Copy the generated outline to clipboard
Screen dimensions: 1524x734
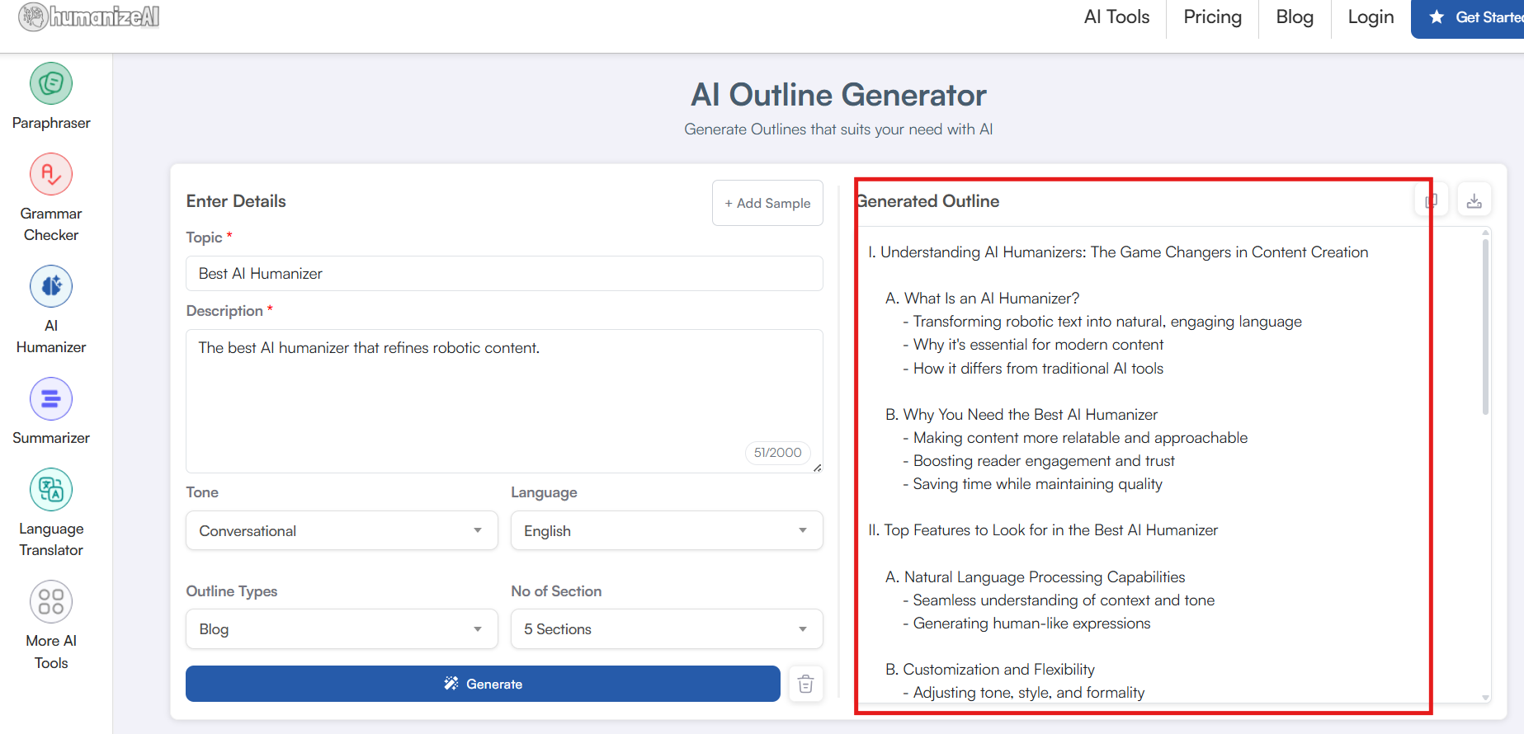[1432, 200]
